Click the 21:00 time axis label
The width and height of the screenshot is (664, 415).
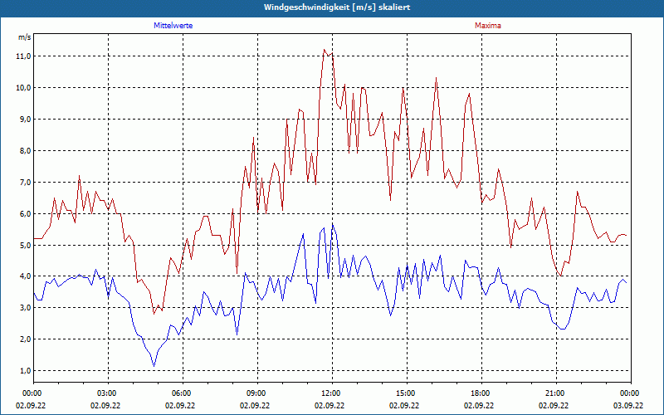click(x=556, y=393)
